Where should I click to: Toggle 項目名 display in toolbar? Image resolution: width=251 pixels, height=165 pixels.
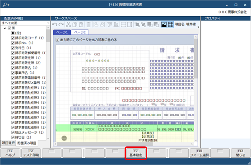tap(180, 24)
